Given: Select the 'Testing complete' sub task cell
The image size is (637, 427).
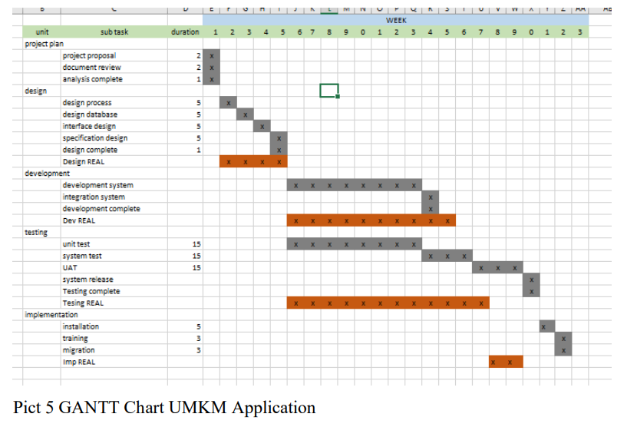Looking at the screenshot, I should [114, 291].
